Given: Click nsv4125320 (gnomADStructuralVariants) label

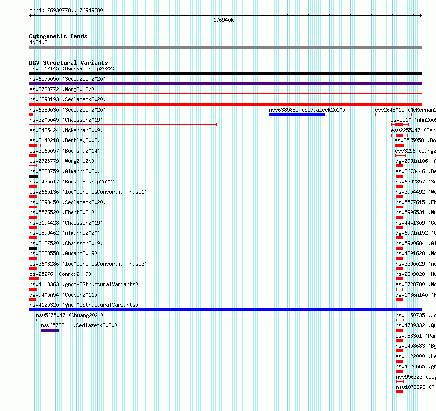Looking at the screenshot, I should [x=84, y=305].
